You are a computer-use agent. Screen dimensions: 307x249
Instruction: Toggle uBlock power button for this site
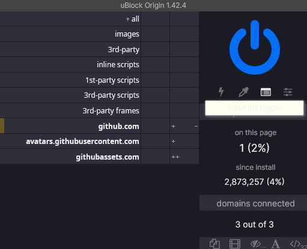pyautogui.click(x=255, y=47)
